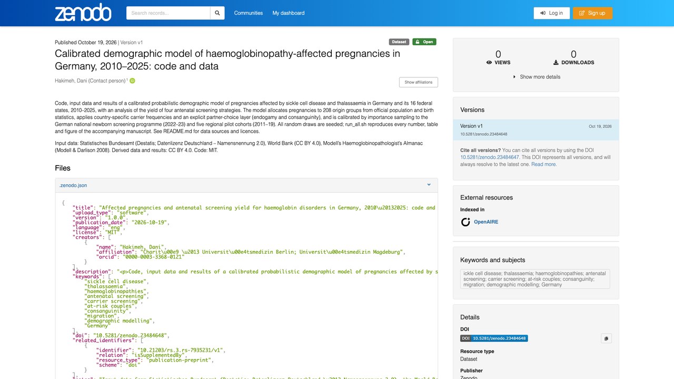Click the Files heading

[x=63, y=168]
